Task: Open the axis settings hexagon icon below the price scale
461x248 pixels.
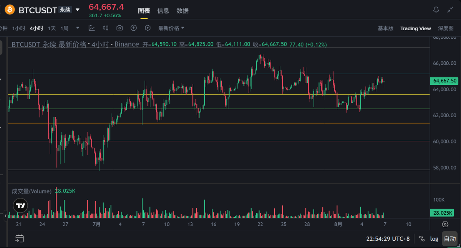Action: coord(445,224)
